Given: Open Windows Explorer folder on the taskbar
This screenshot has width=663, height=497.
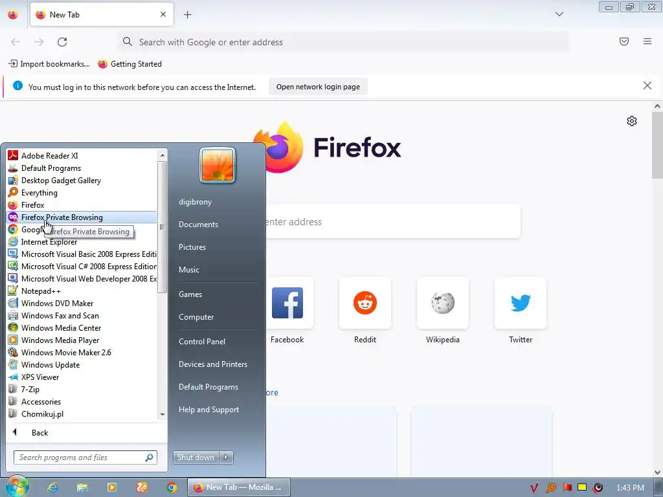Looking at the screenshot, I should click(x=82, y=487).
